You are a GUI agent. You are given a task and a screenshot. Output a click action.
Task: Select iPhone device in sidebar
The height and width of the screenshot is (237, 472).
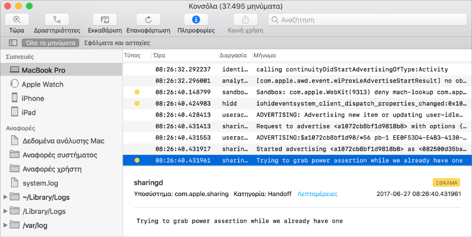(33, 98)
